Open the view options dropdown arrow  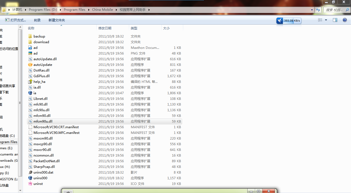(x=326, y=20)
